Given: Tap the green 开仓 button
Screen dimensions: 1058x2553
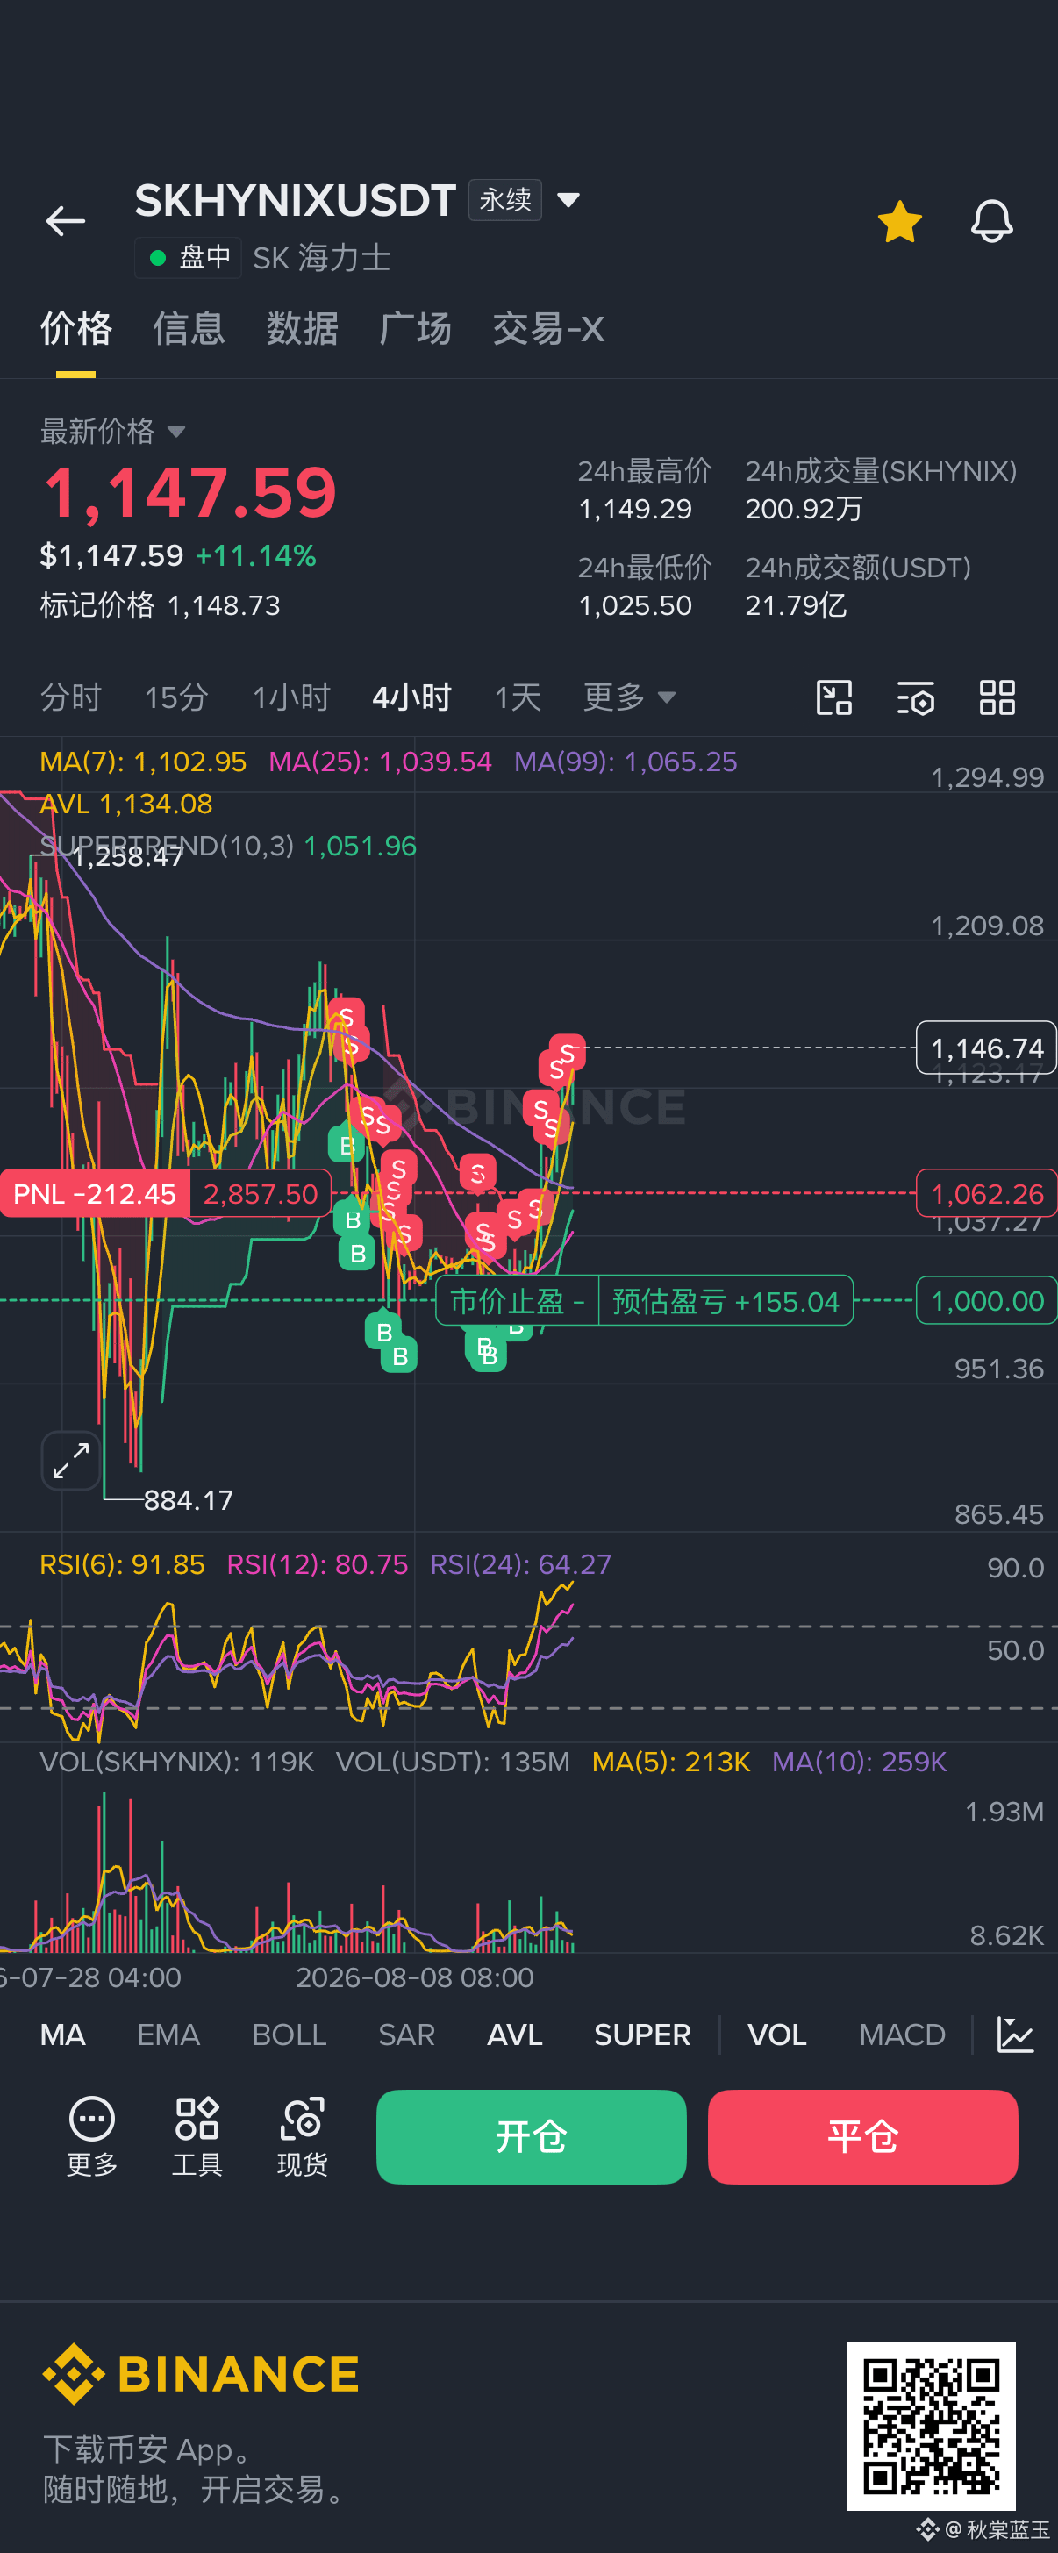Looking at the screenshot, I should 531,2137.
